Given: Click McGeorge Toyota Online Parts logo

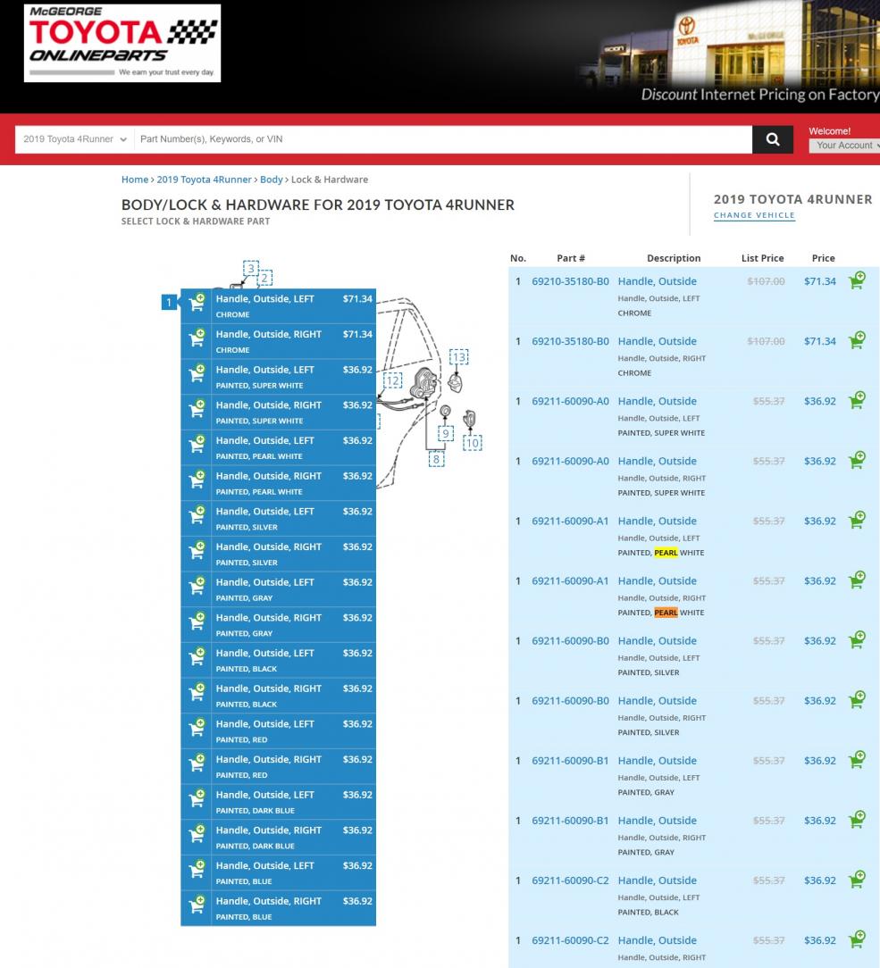Looking at the screenshot, I should (x=122, y=43).
